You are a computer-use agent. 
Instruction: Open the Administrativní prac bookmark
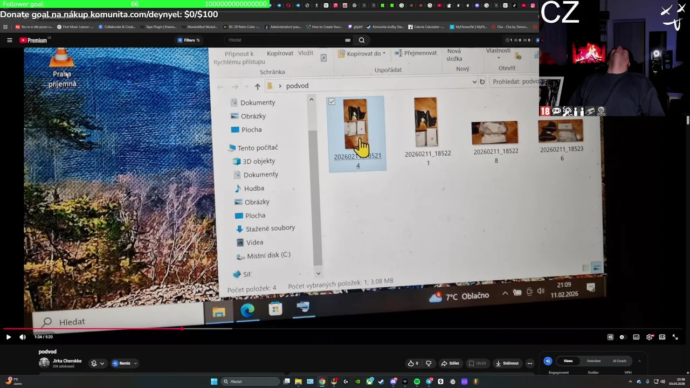coord(282,26)
